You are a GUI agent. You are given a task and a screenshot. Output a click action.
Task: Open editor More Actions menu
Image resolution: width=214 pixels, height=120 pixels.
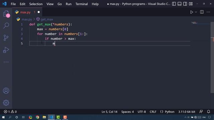pos(208,12)
